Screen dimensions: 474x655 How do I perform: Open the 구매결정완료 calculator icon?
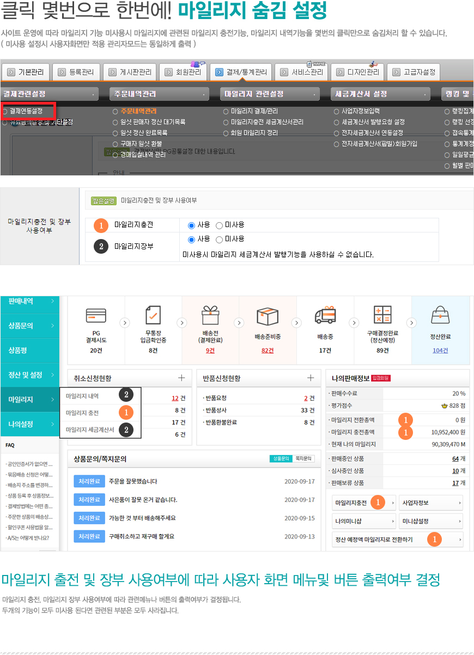tap(382, 316)
